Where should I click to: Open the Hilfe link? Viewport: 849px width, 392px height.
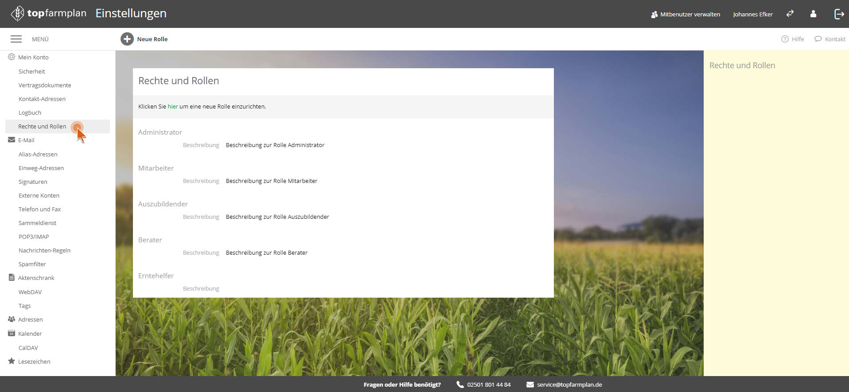[798, 39]
